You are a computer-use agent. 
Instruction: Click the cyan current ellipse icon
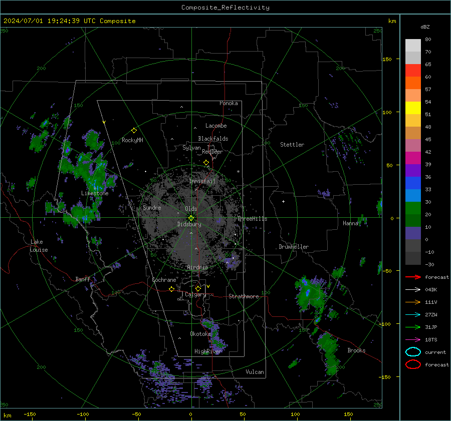pos(413,352)
